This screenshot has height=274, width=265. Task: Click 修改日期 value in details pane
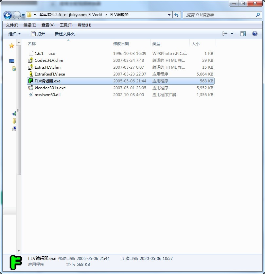[93, 258]
